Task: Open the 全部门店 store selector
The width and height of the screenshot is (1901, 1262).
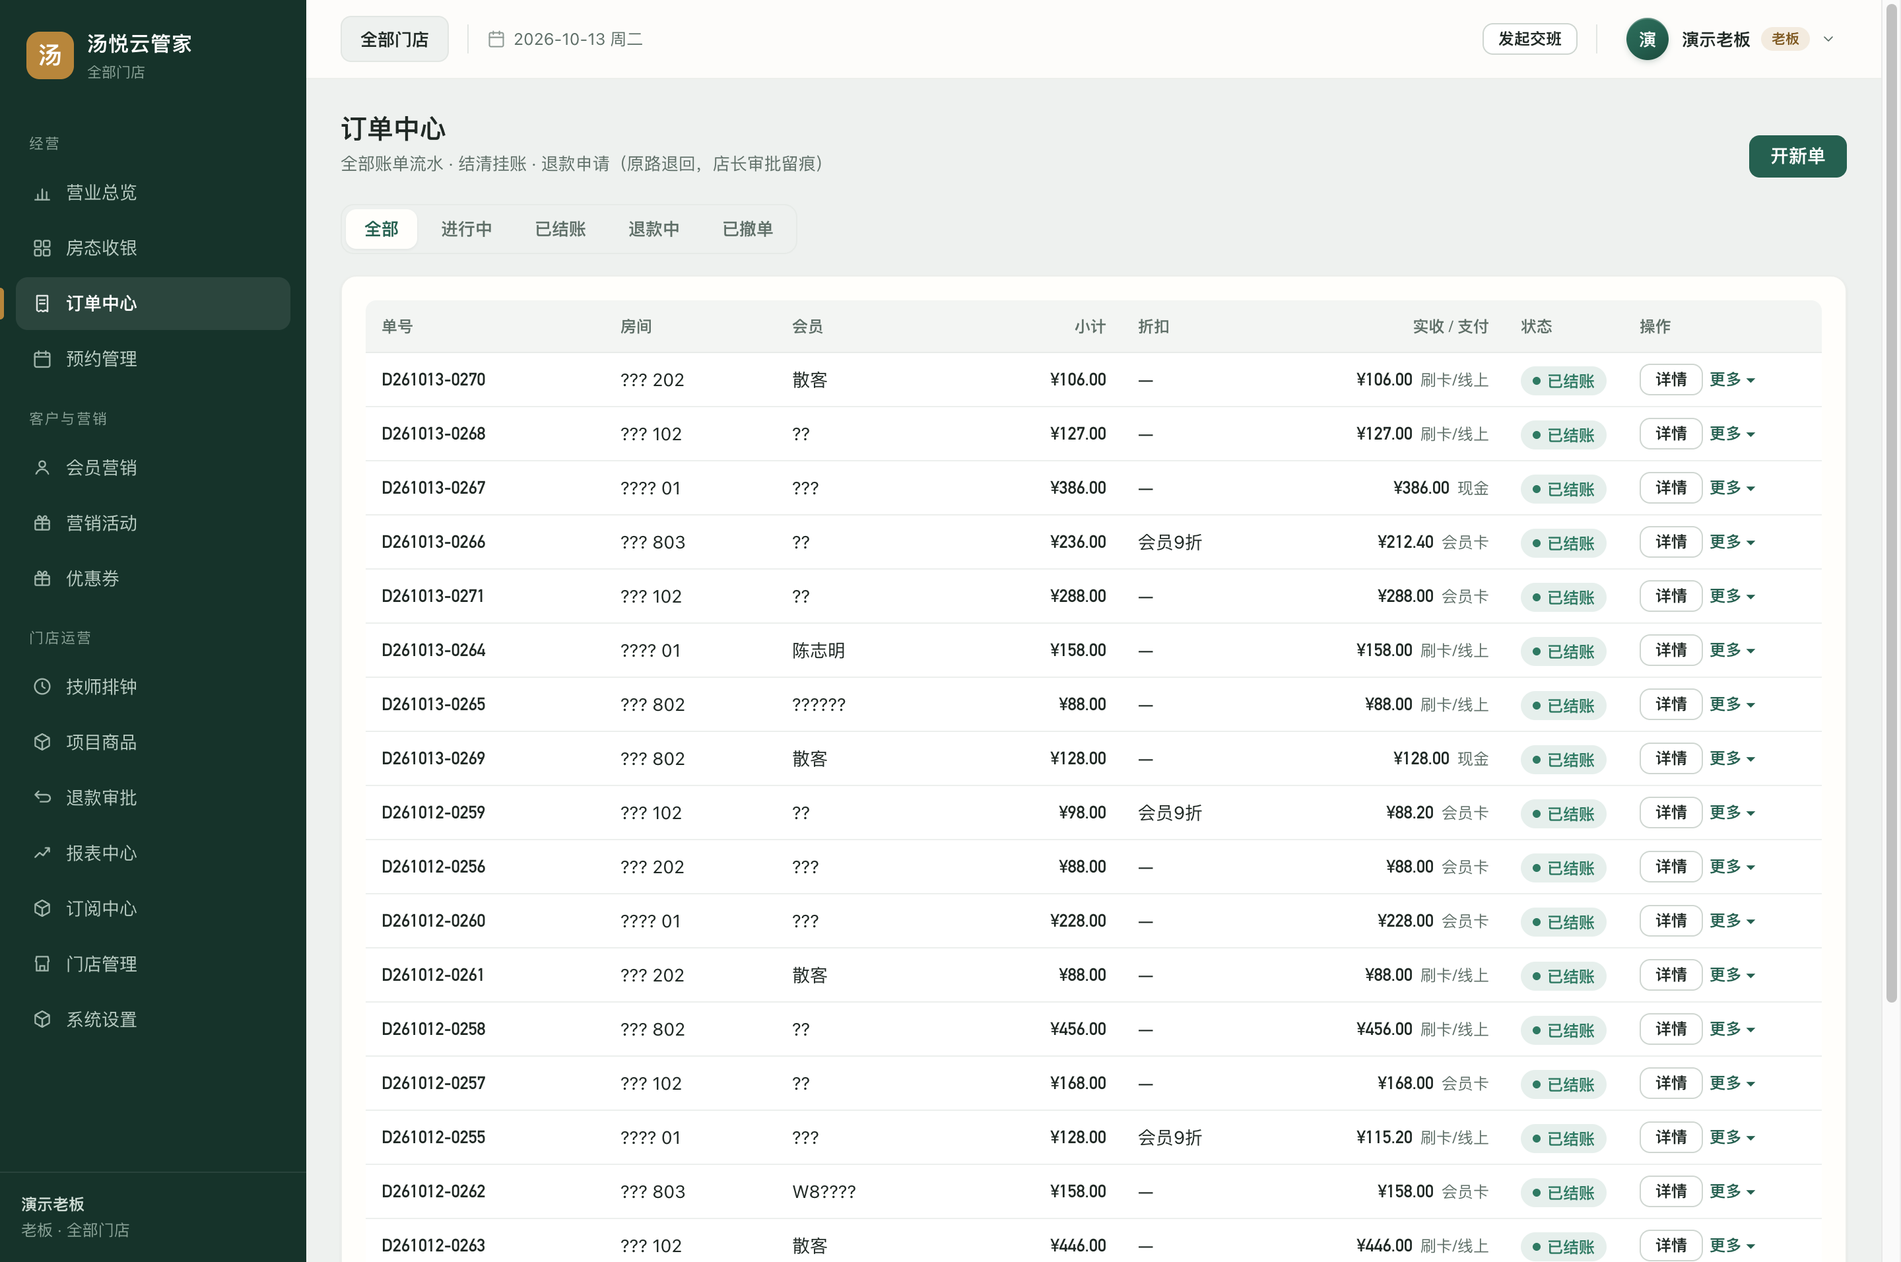Action: (394, 39)
